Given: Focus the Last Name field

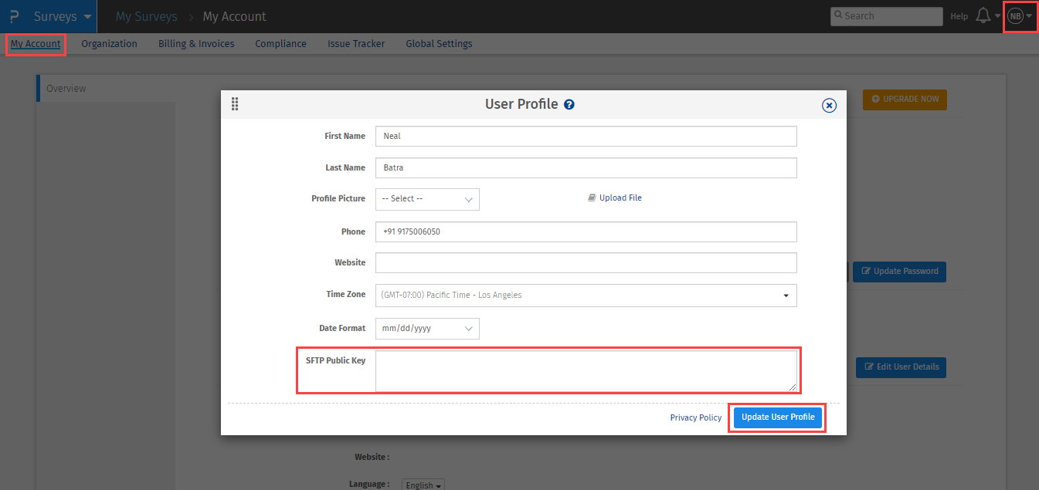Looking at the screenshot, I should [x=586, y=167].
